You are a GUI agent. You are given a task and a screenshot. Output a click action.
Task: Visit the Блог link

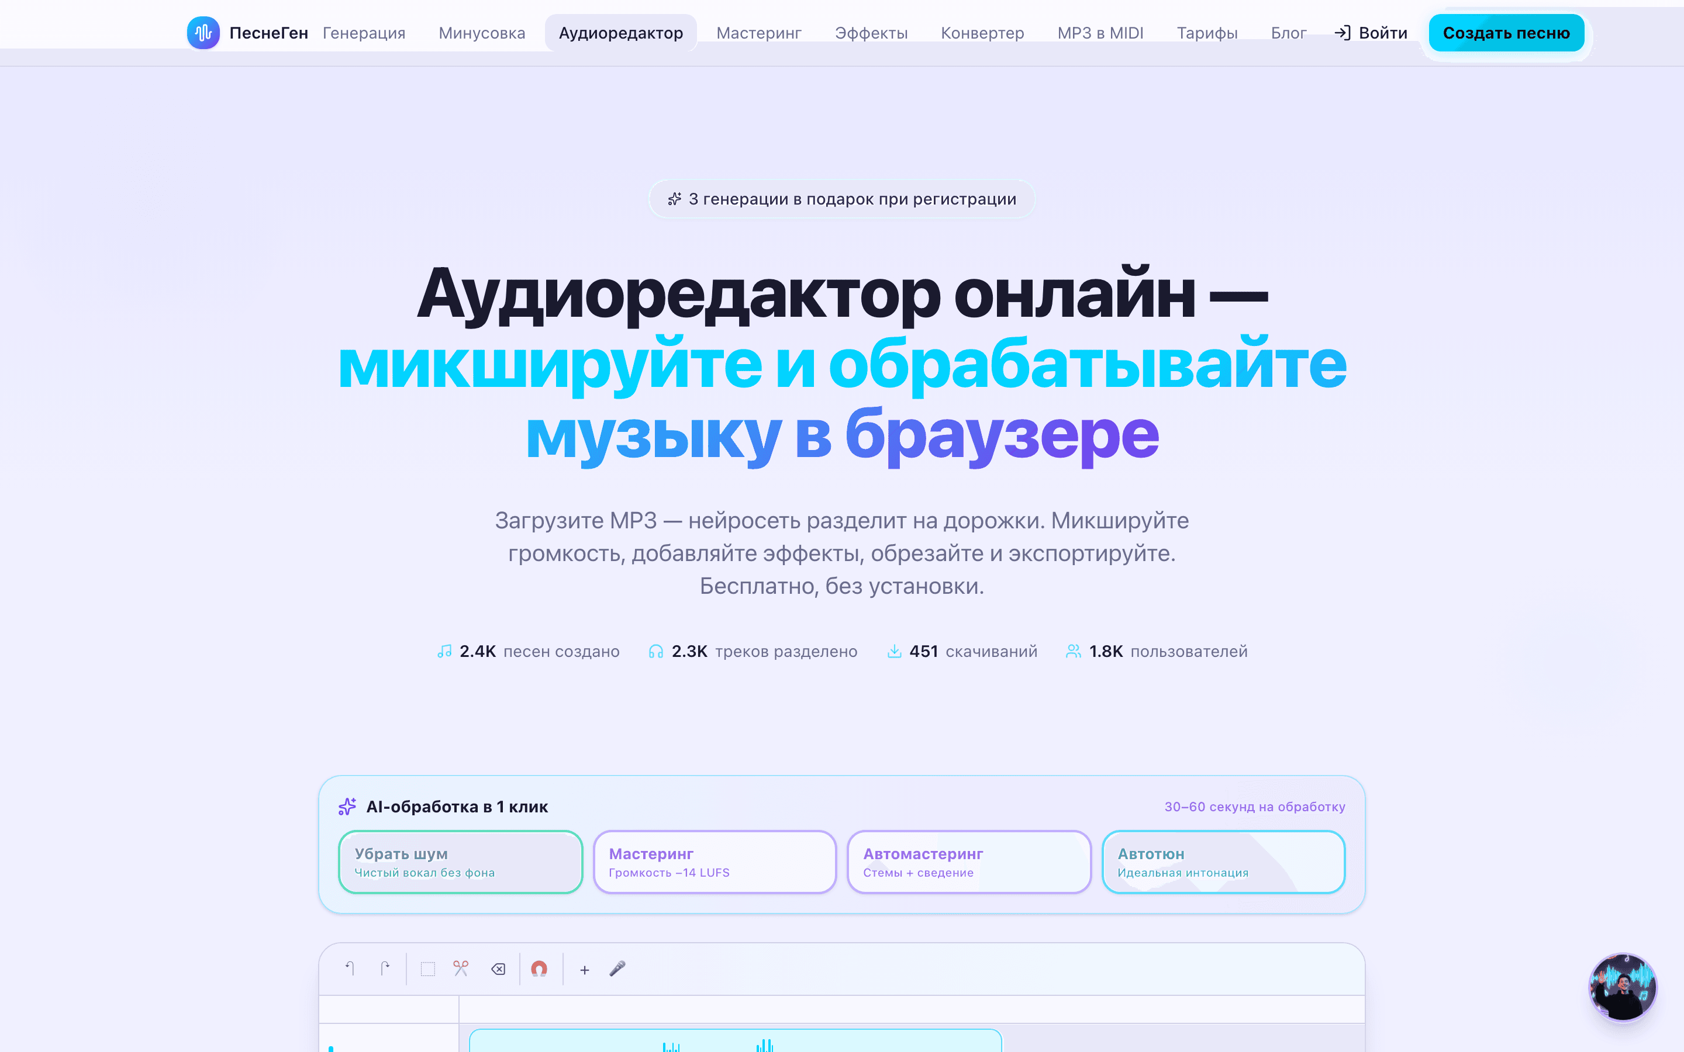pos(1288,33)
